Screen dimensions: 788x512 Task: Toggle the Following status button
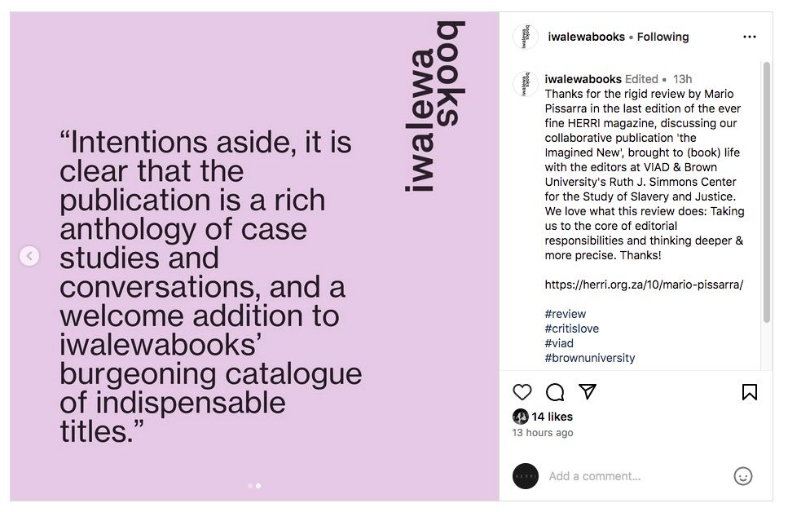(663, 37)
